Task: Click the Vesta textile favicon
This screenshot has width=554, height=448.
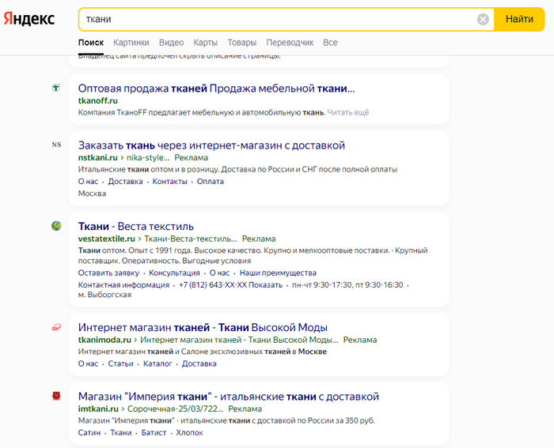Action: click(x=56, y=227)
